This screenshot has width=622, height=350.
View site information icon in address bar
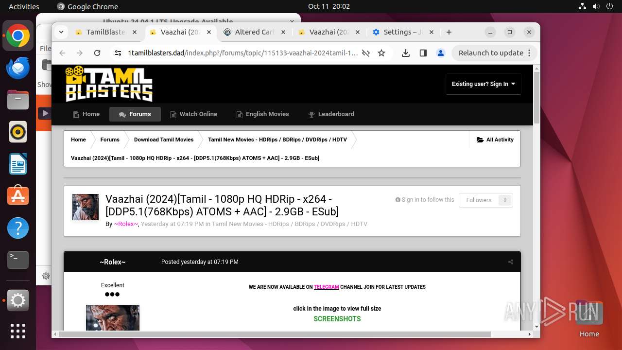118,53
